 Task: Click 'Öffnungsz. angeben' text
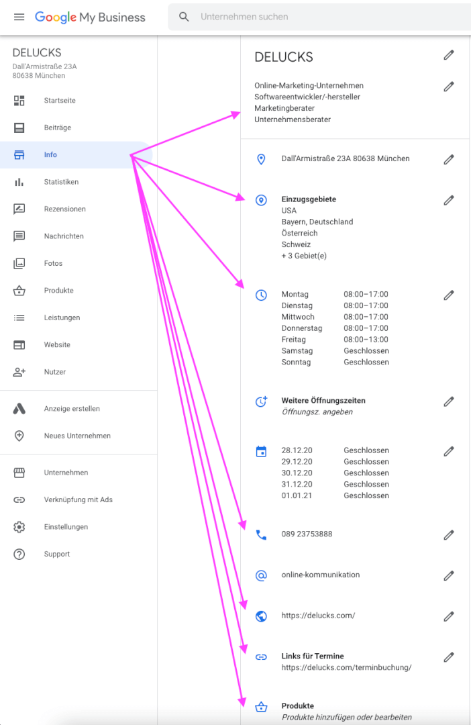pos(317,412)
